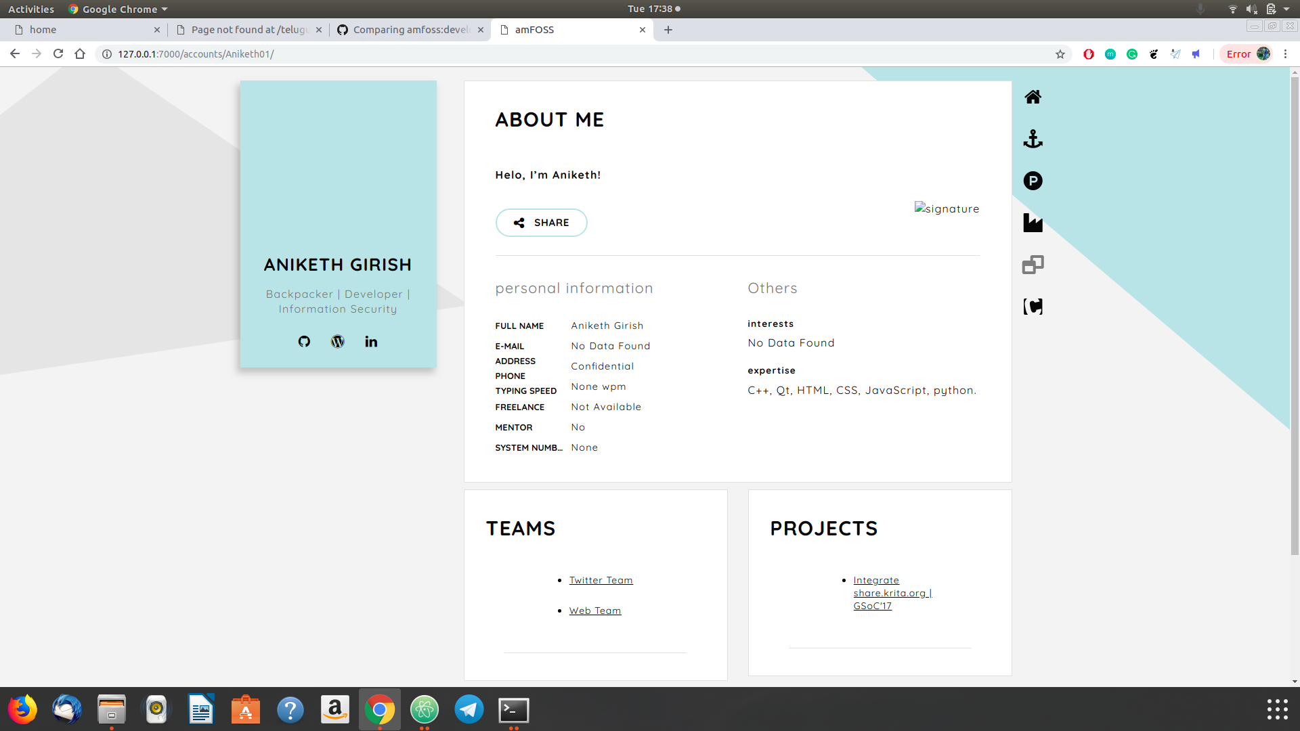1300x731 pixels.
Task: Click the cat face sidebar icon
Action: coord(1033,307)
